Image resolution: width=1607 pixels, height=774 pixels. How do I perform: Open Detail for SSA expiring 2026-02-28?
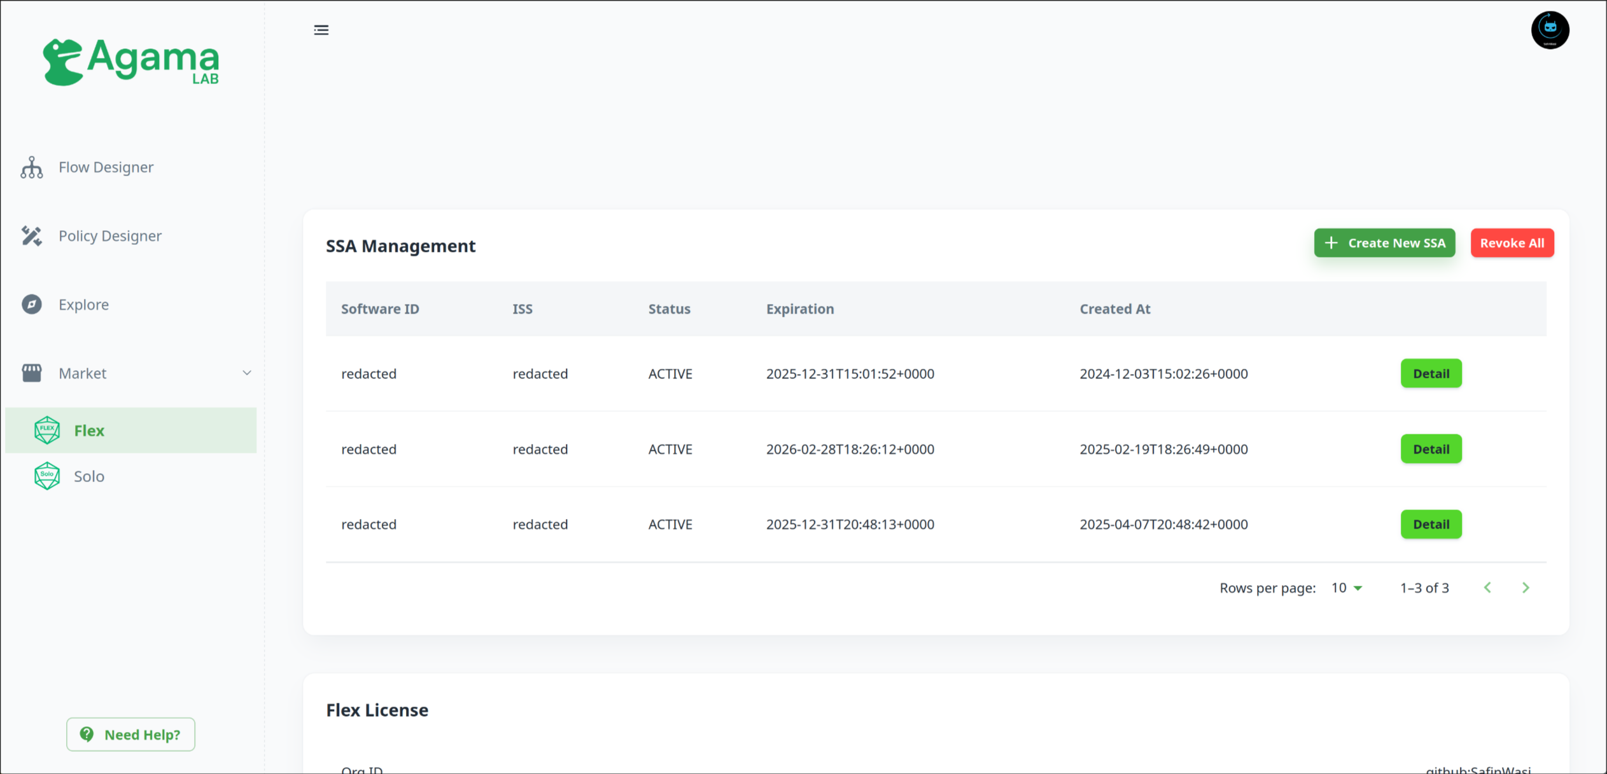(1430, 449)
